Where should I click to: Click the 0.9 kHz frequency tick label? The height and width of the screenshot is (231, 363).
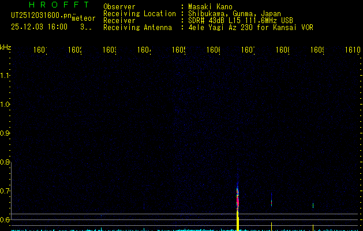click(x=5, y=133)
